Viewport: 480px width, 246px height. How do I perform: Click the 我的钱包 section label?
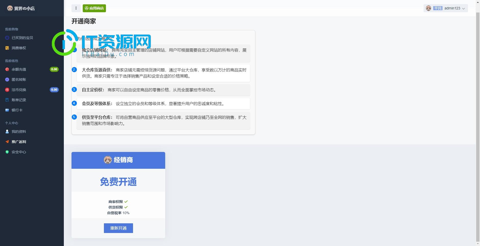pos(11,61)
